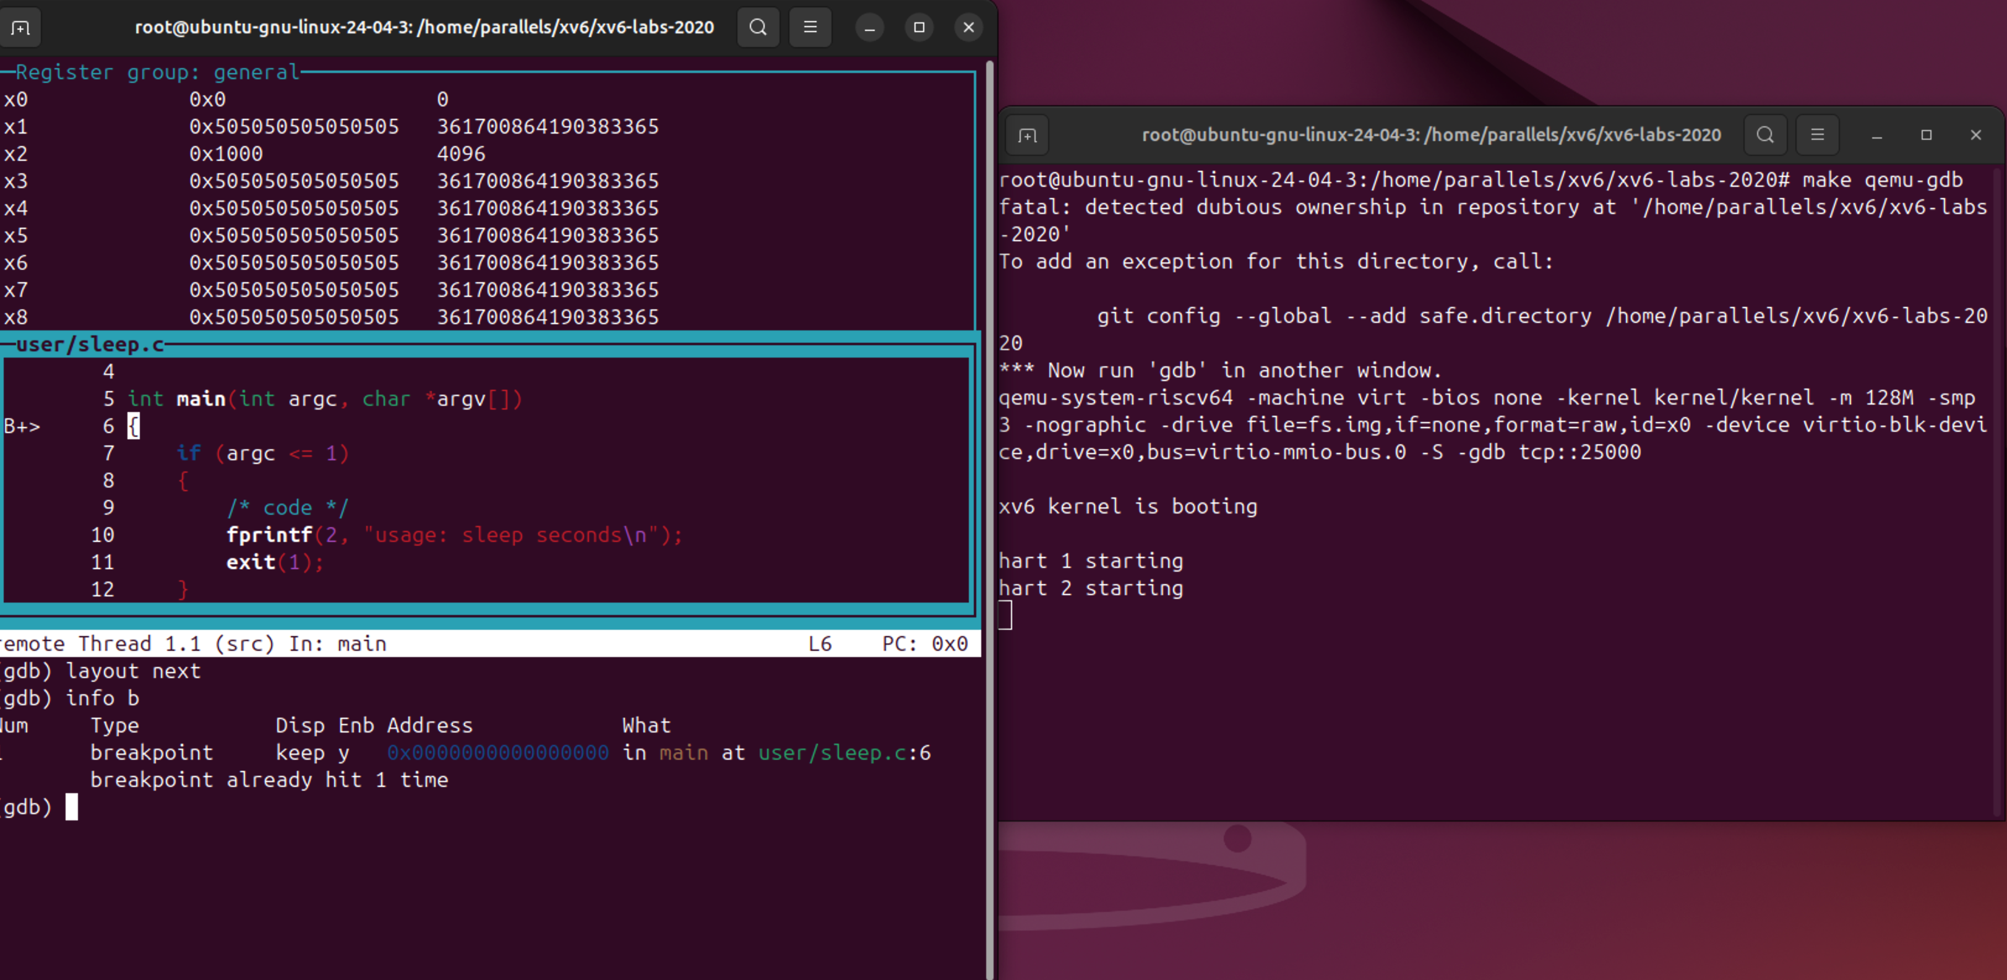Open new tab in left terminal window

[x=21, y=27]
